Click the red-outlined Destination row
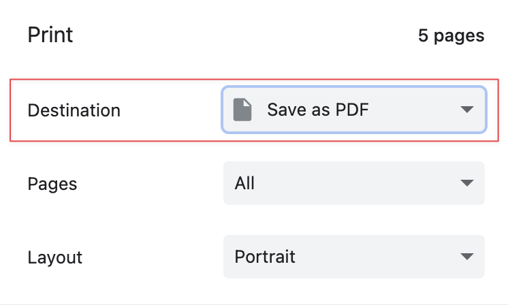The image size is (508, 305). 254,110
